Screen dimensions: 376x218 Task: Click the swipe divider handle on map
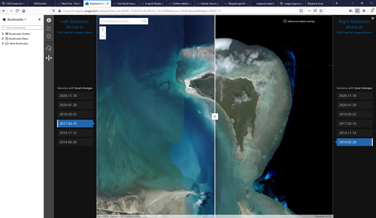tap(215, 117)
